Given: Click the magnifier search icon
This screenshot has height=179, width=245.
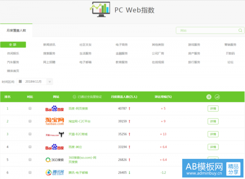Looking at the screenshot, I should (240, 30).
